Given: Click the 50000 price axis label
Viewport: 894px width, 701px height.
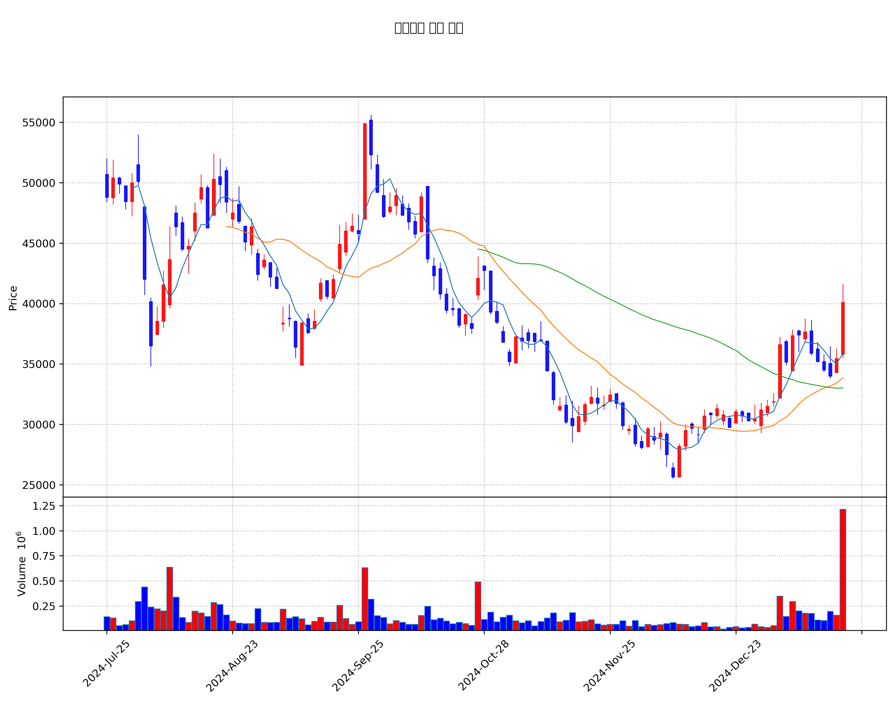Looking at the screenshot, I should click(39, 183).
